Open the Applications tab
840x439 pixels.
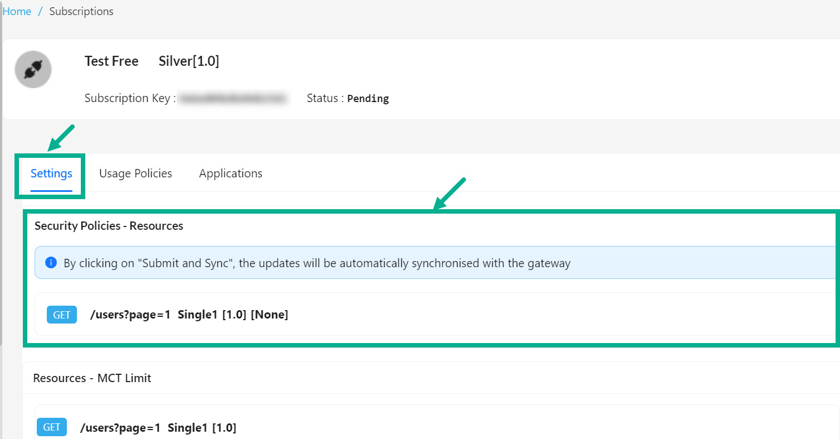[x=230, y=173]
